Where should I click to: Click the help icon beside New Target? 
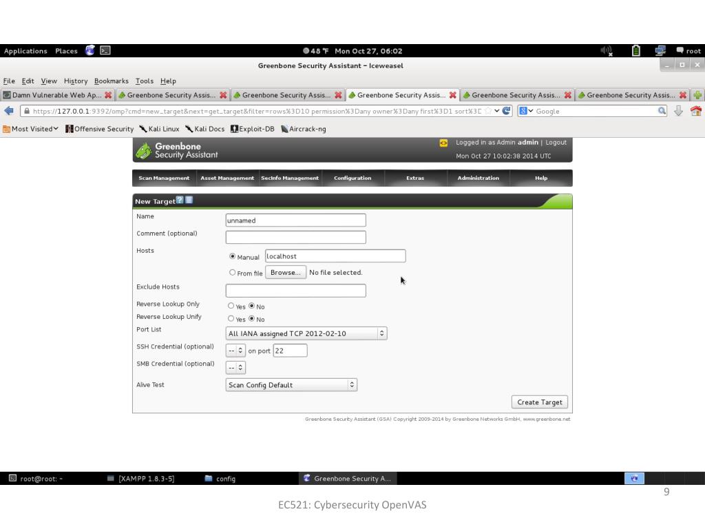coord(180,200)
